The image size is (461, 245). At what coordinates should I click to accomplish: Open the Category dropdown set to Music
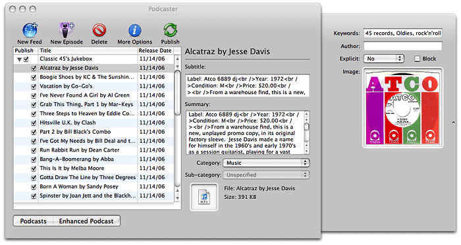click(266, 163)
